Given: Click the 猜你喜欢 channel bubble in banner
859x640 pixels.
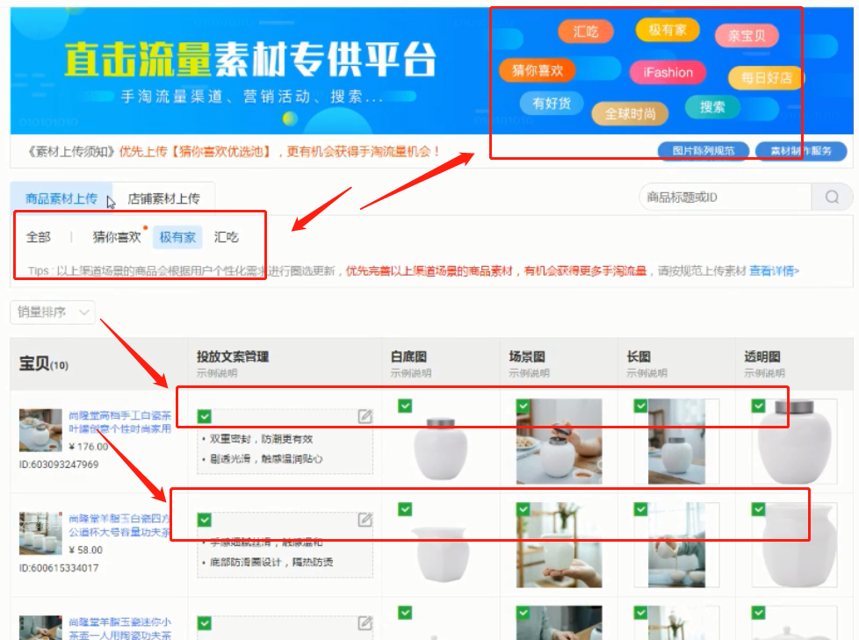Looking at the screenshot, I should (538, 70).
